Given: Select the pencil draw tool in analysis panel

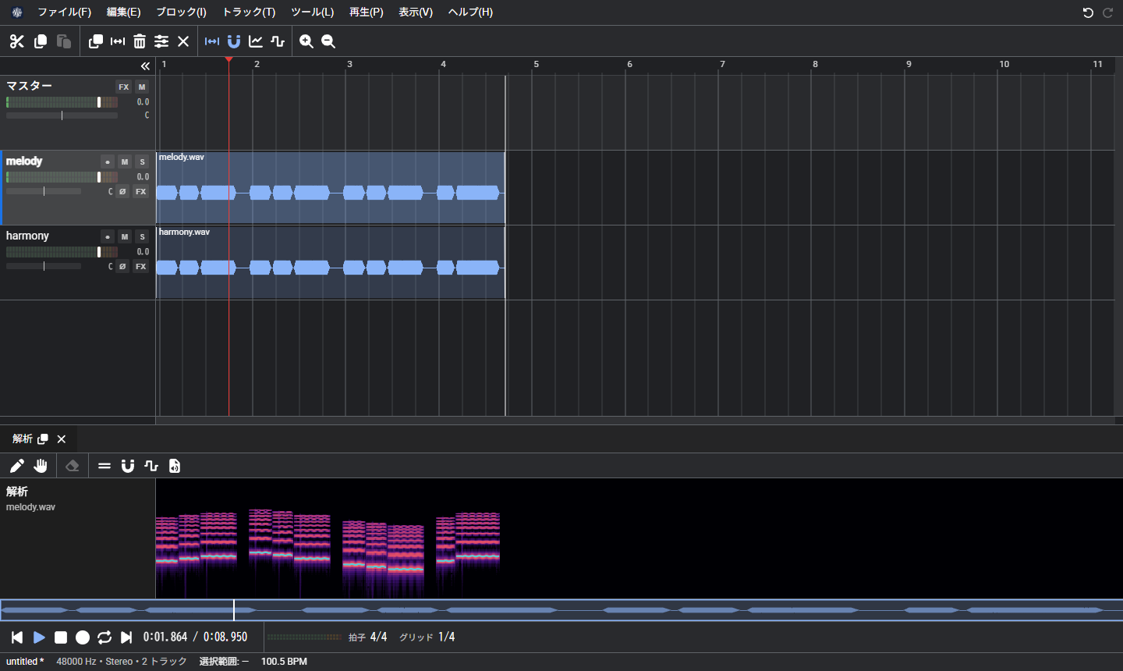Looking at the screenshot, I should [x=17, y=466].
